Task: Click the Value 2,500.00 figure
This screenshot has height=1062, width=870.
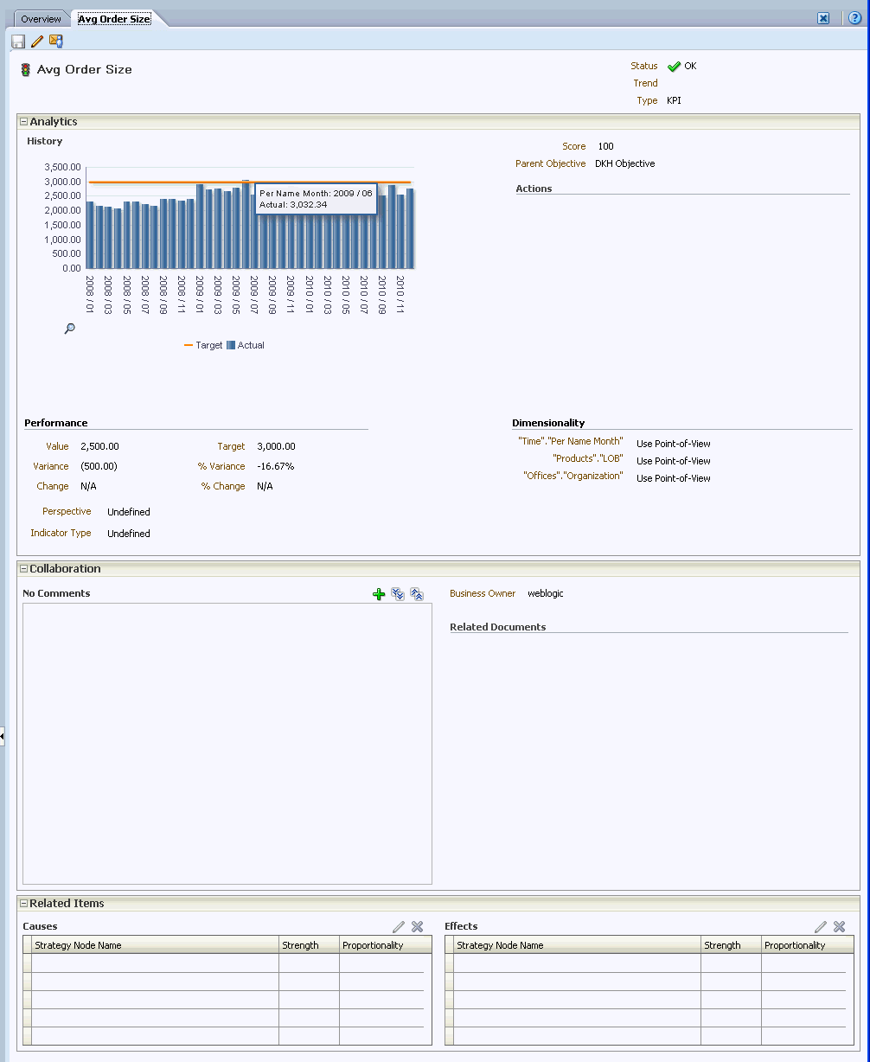Action: (x=99, y=446)
